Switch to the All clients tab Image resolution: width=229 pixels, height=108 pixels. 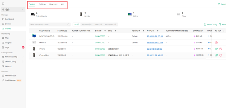pos(62,4)
